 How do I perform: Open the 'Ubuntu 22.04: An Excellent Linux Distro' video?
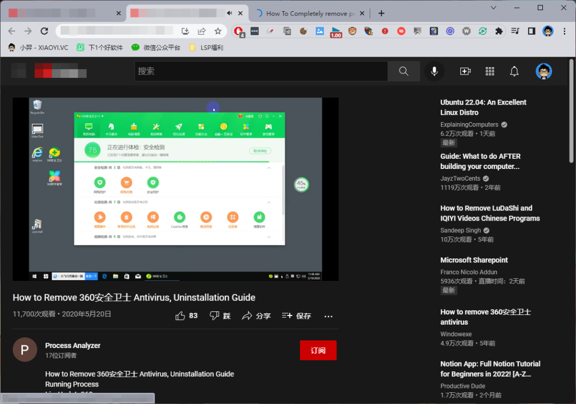(483, 107)
